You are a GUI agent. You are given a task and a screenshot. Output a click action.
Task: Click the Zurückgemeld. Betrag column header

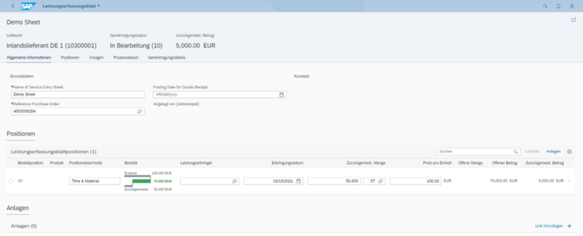545,163
